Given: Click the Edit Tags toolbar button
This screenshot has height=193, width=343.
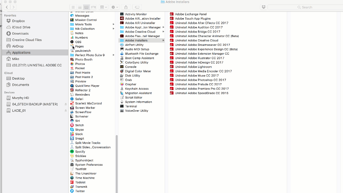Looking at the screenshot, I should click(x=137, y=7).
